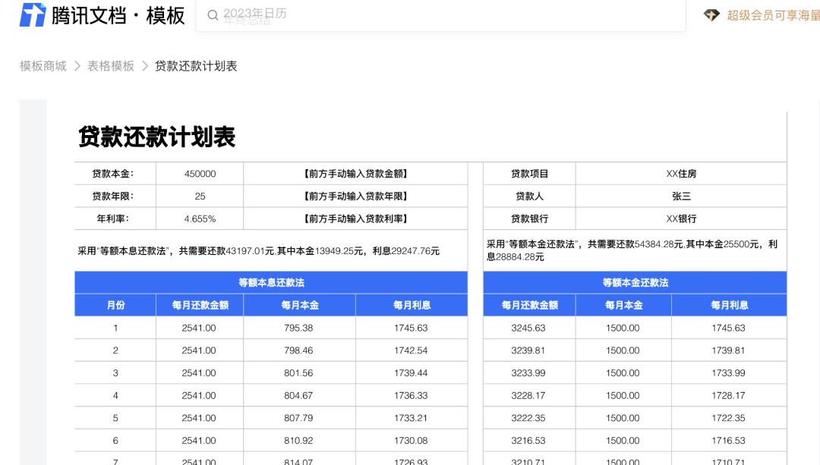Click the loan amount cell showing 450000

click(199, 173)
